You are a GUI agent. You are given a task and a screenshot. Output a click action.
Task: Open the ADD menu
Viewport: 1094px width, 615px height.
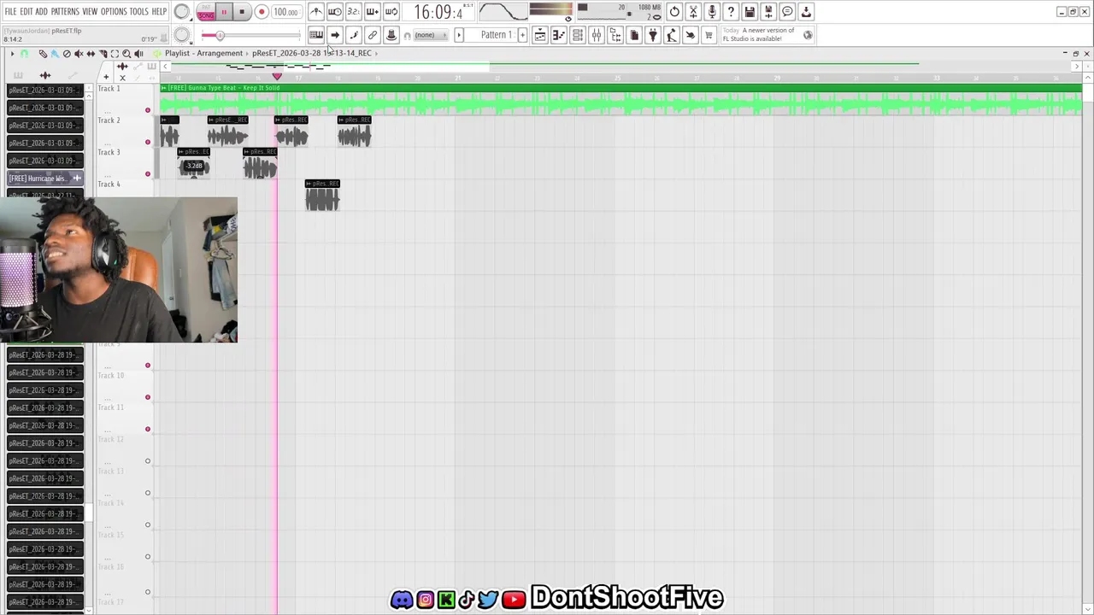41,12
